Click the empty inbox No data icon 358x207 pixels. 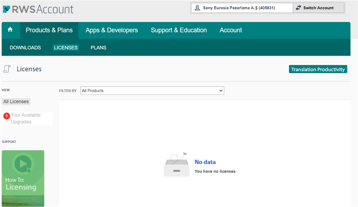177,164
